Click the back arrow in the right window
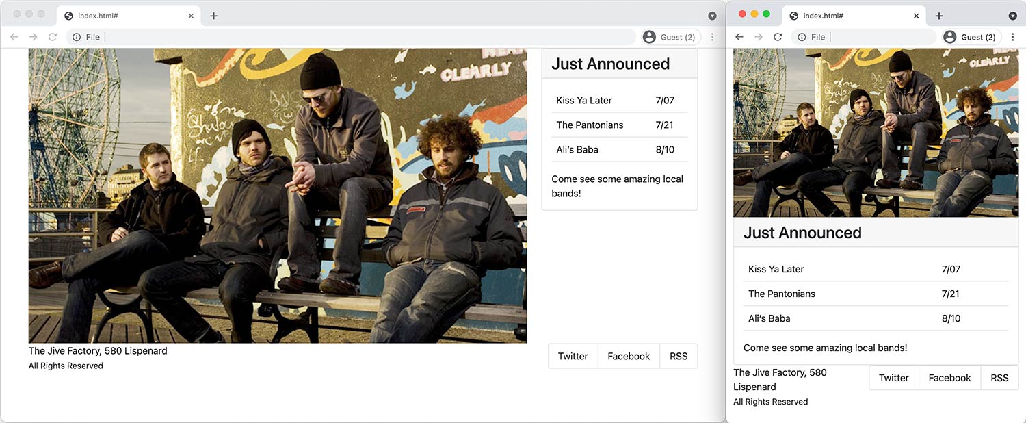Screen dimensions: 1026x423 (738, 37)
